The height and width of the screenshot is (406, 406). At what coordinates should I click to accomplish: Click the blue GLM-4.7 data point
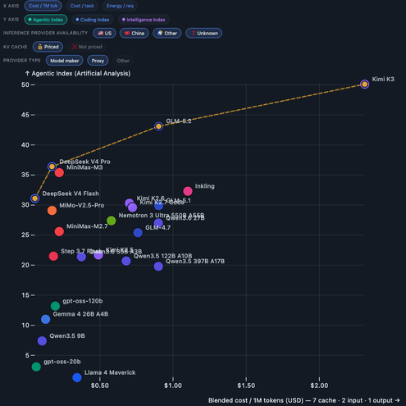(138, 233)
